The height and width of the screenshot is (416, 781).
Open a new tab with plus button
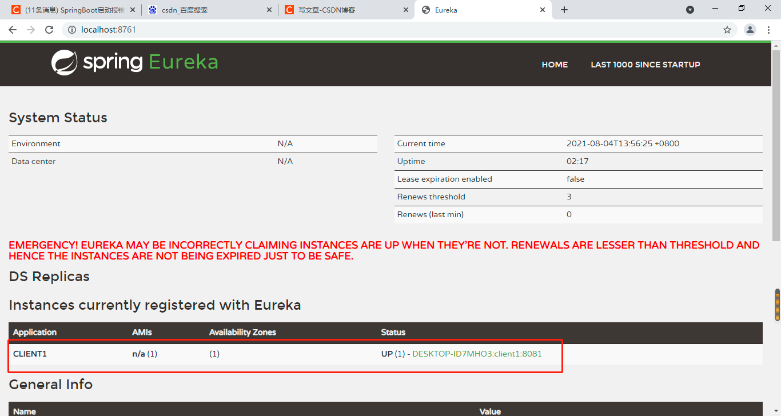564,10
